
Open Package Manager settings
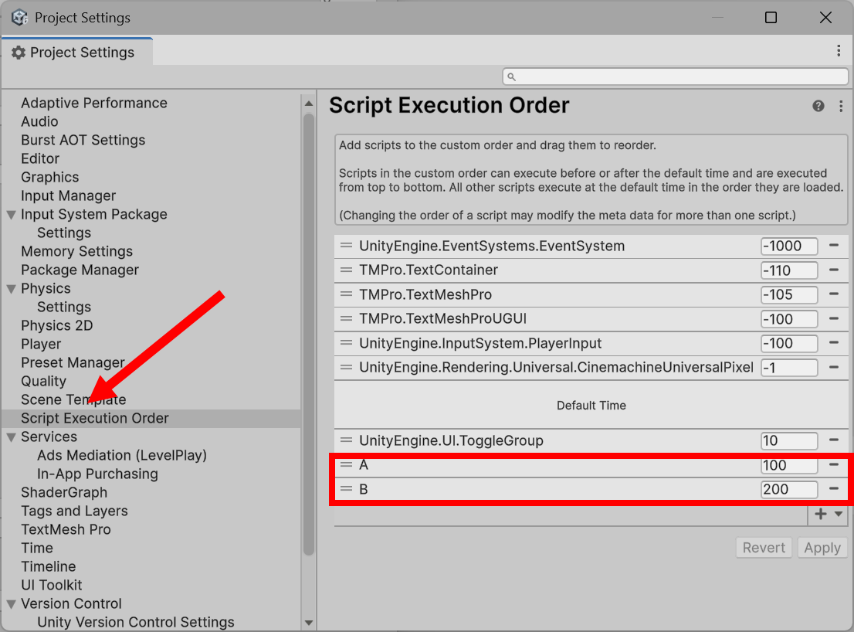coord(80,270)
